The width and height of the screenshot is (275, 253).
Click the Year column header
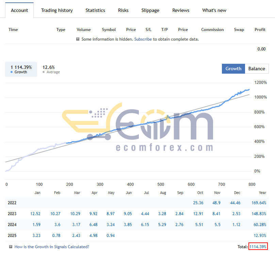point(262,193)
